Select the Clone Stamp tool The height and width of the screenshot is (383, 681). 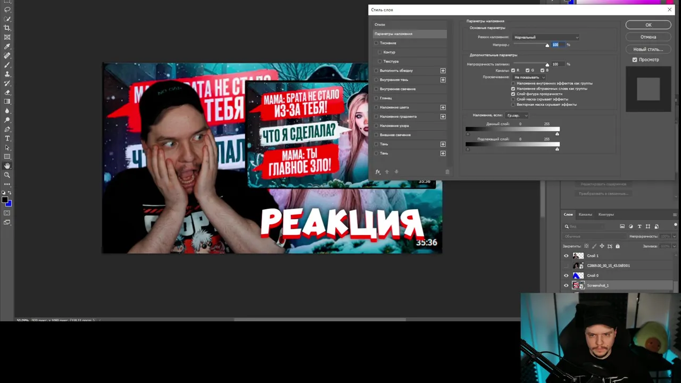click(7, 74)
